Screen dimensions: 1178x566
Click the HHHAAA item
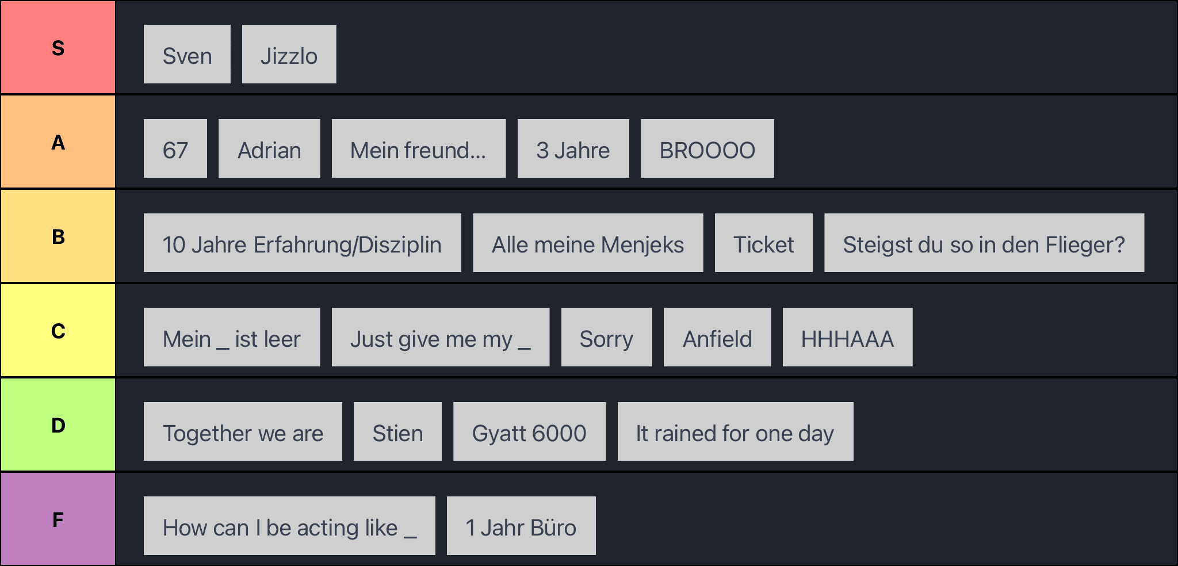click(x=847, y=337)
